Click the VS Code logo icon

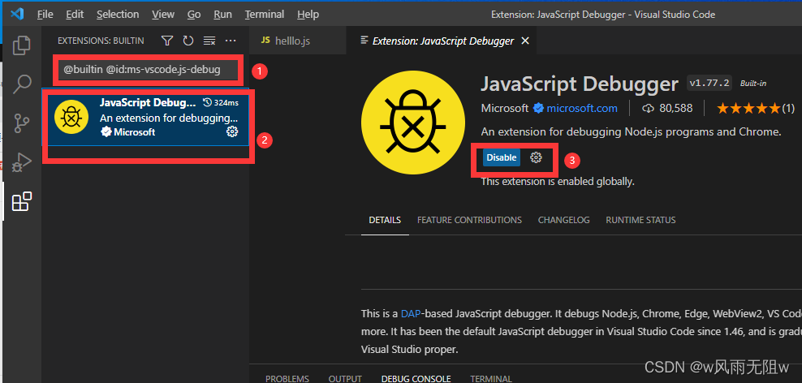pos(17,15)
